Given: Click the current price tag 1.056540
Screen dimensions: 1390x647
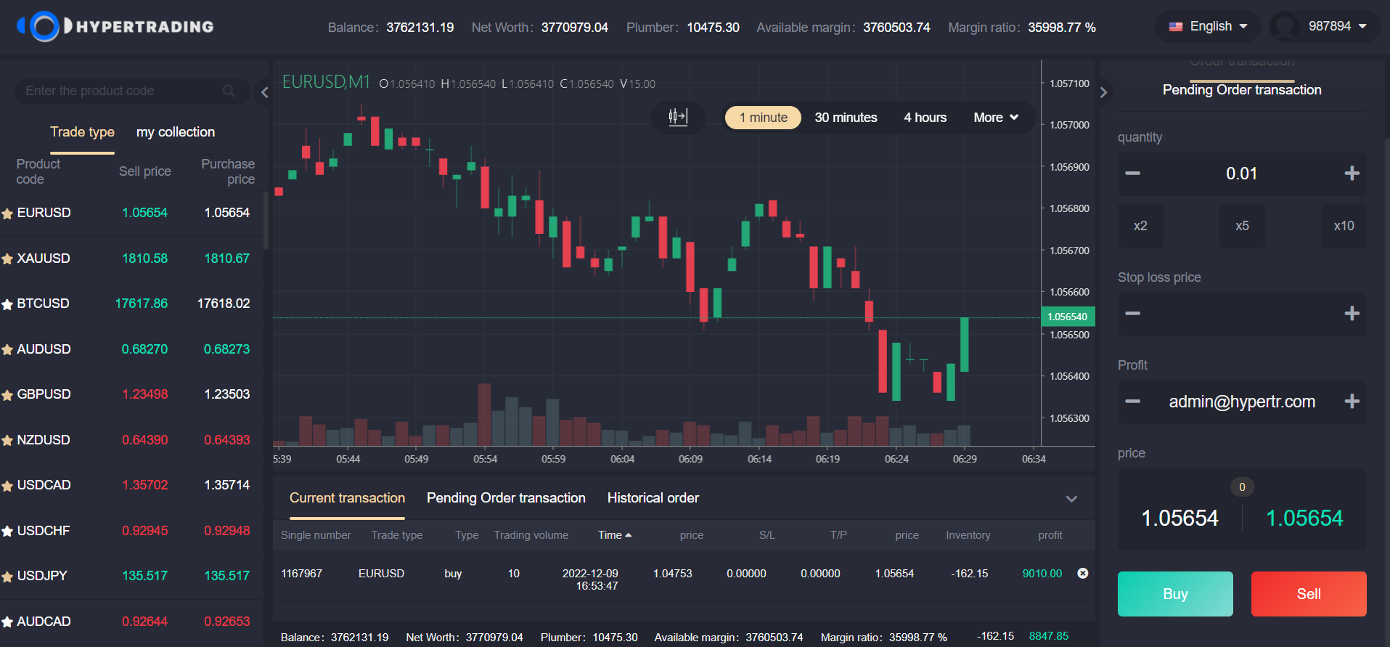Looking at the screenshot, I should coord(1068,317).
